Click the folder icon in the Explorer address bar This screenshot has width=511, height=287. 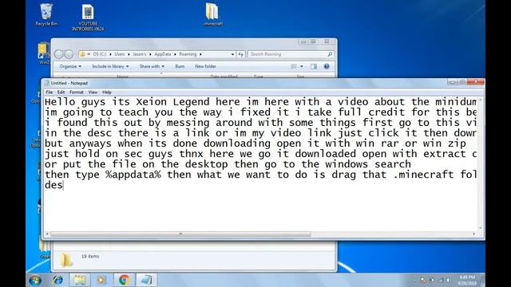82,54
